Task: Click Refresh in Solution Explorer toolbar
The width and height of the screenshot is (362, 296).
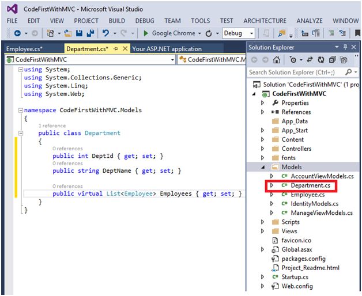Action: point(321,60)
